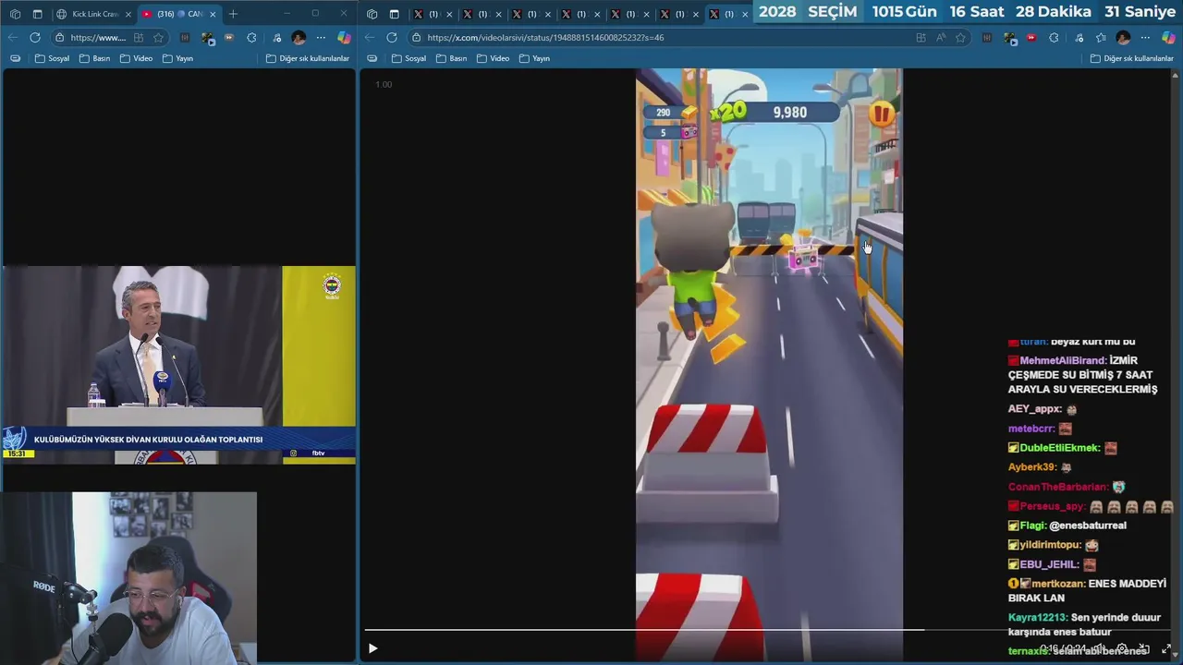Close the YouTube (316) tab
This screenshot has height=665, width=1183.
pos(213,14)
